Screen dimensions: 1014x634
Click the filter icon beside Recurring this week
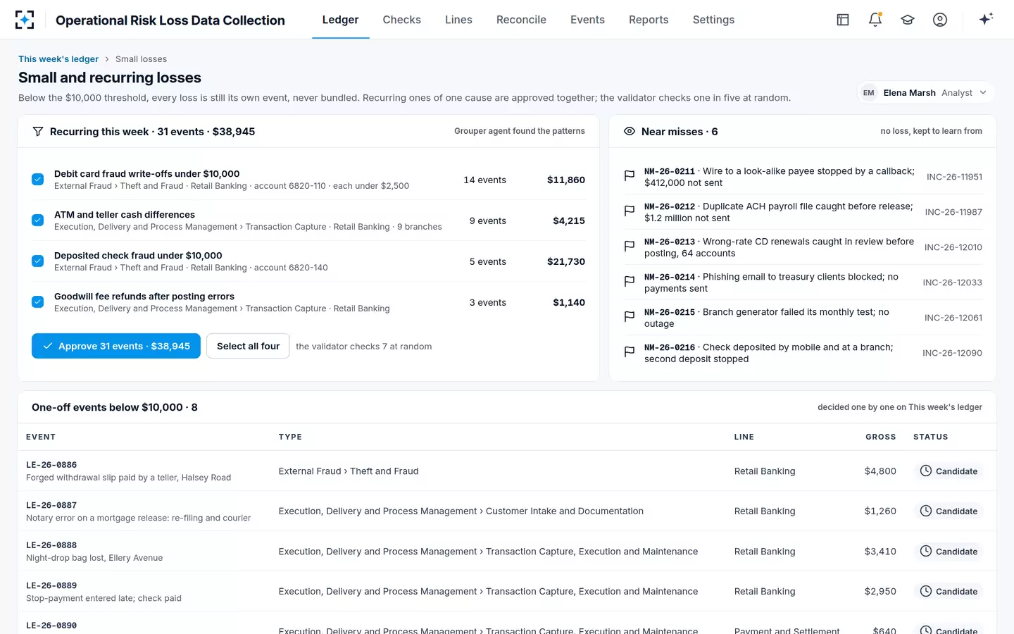(x=38, y=132)
